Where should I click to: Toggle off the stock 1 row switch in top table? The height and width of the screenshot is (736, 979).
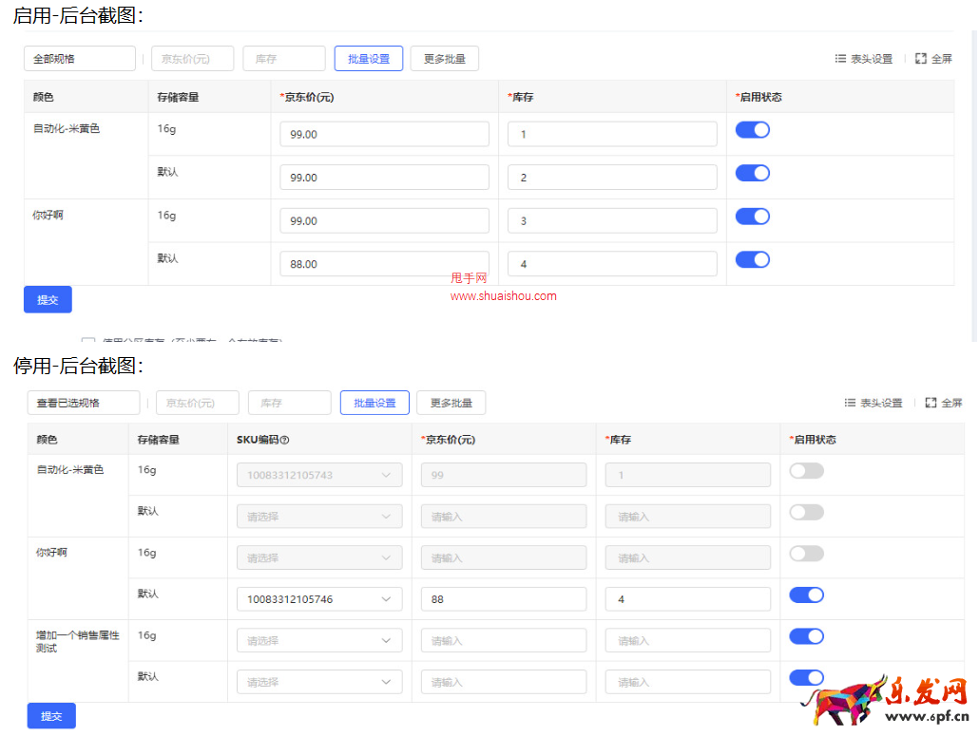click(x=753, y=130)
